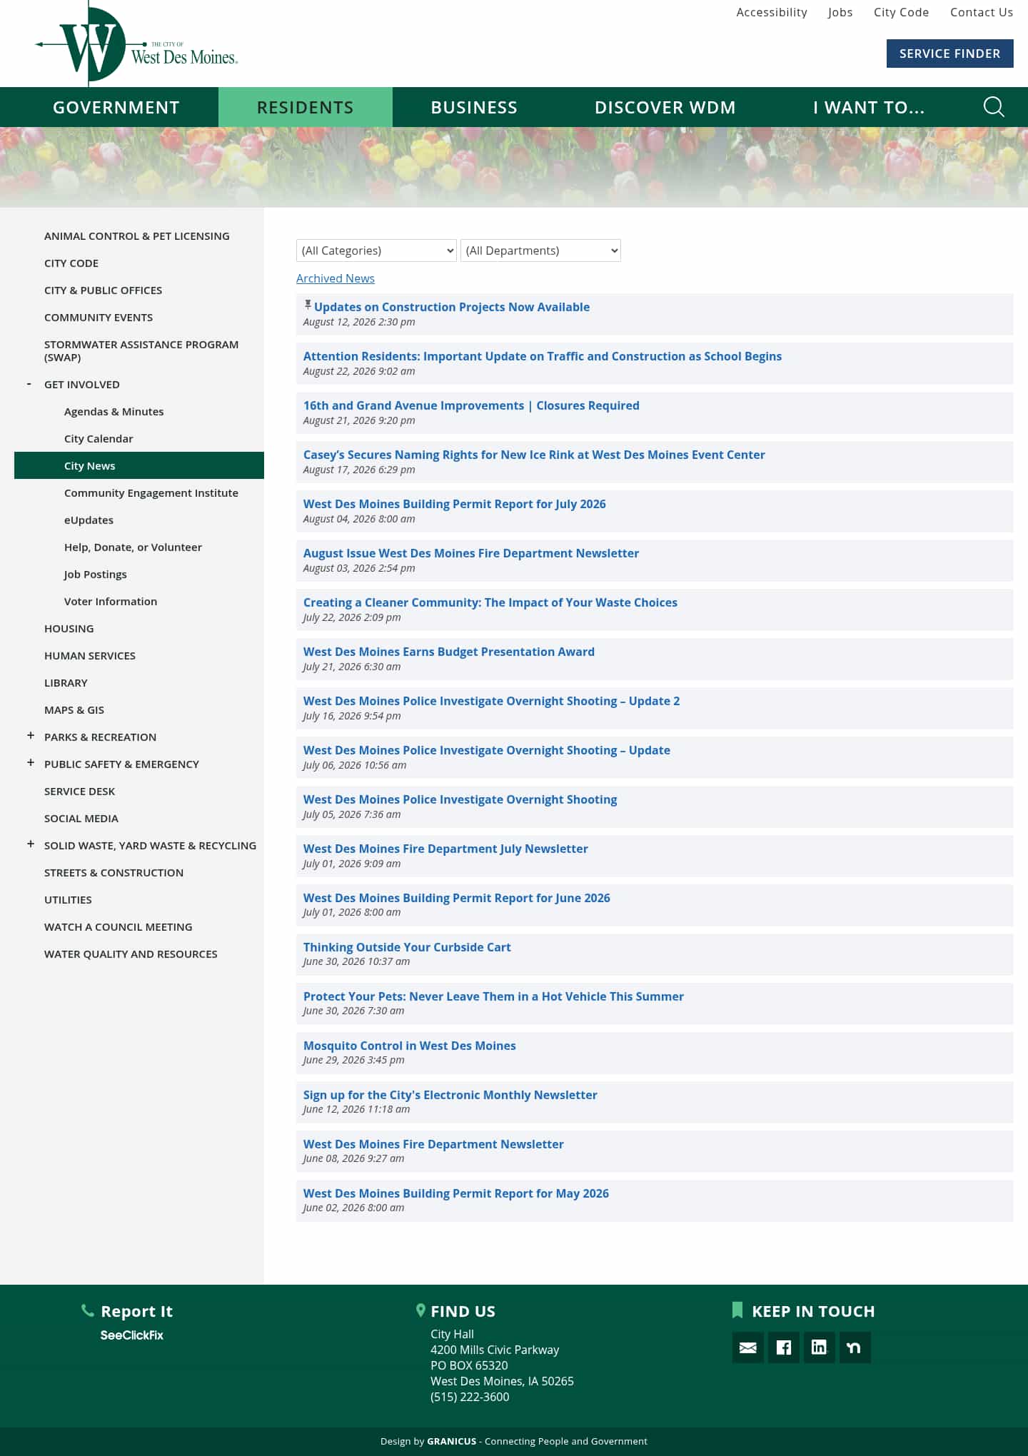Open Building Permit Report for June 2026
This screenshot has height=1456, width=1028.
[457, 898]
